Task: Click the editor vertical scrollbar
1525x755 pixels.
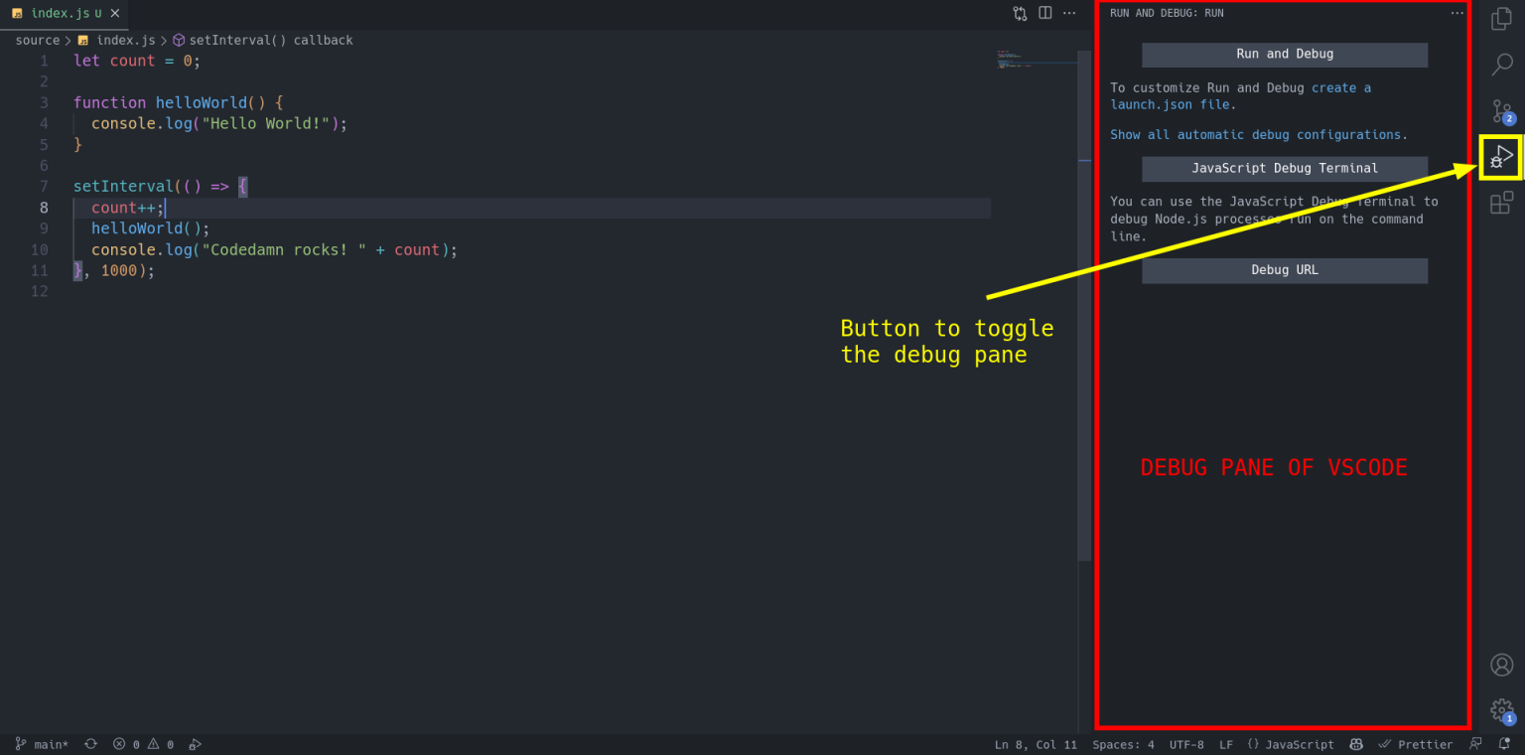Action: click(x=1084, y=358)
